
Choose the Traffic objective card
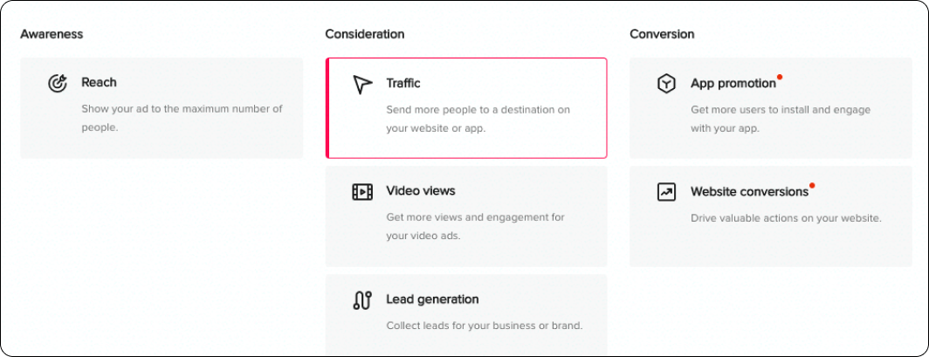tap(466, 107)
